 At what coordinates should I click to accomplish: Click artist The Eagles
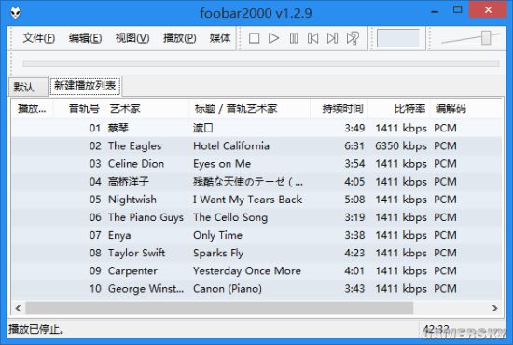[x=135, y=145]
